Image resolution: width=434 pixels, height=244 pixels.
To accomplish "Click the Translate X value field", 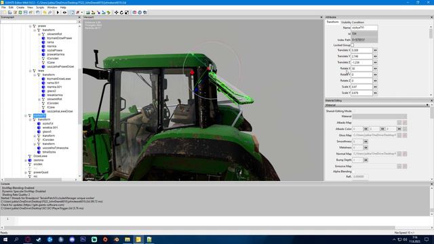I will click(361, 50).
